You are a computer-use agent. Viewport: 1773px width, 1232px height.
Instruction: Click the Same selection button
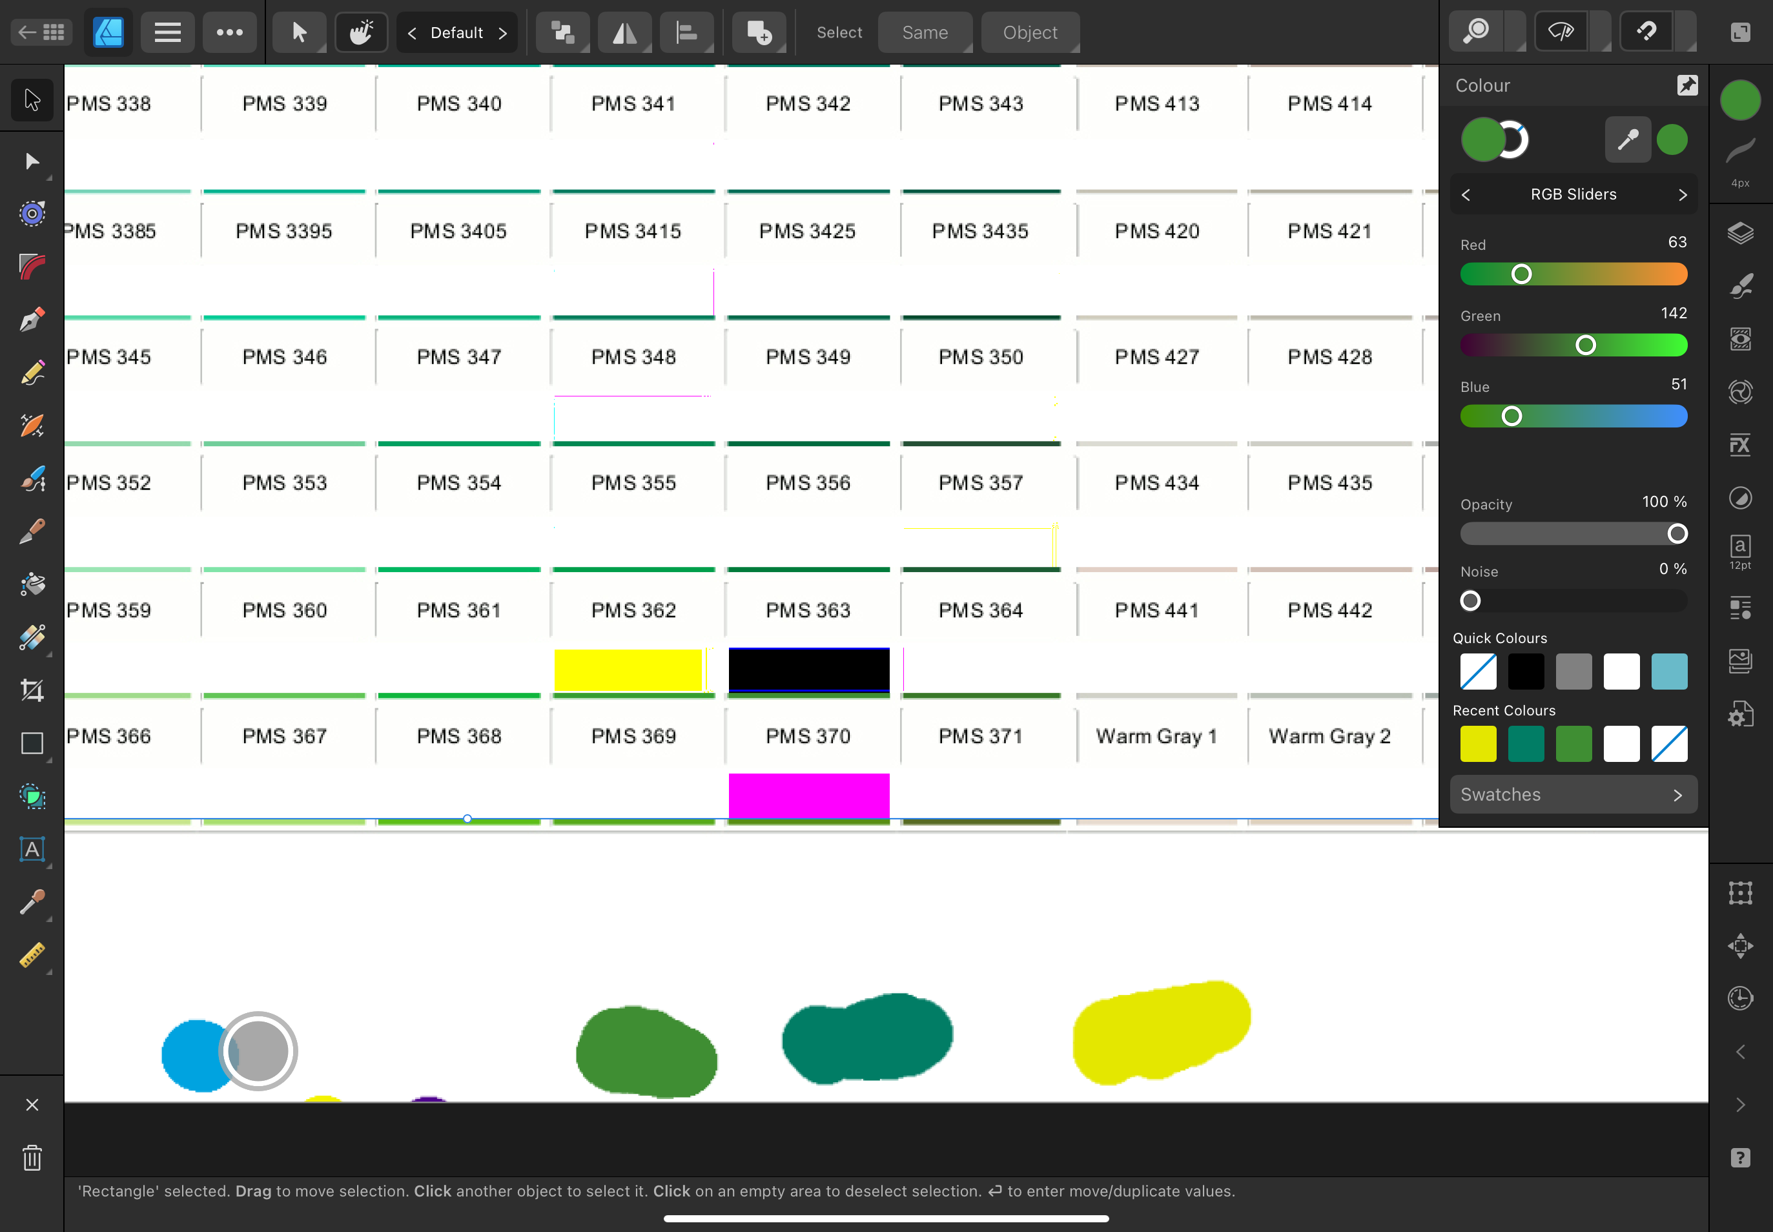pyautogui.click(x=925, y=32)
